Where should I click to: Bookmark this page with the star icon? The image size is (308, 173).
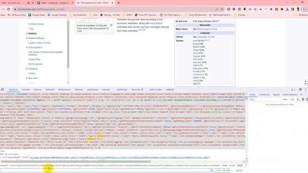[222, 9]
